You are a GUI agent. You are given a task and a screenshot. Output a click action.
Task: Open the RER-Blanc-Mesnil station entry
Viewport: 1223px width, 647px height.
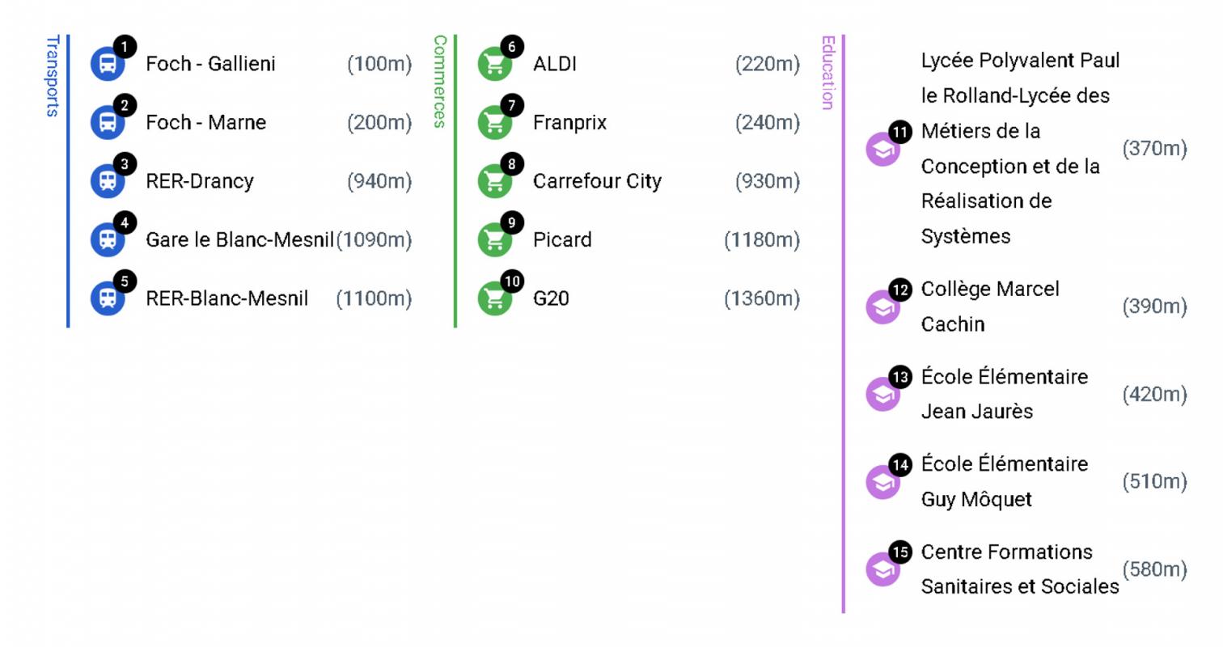click(226, 298)
